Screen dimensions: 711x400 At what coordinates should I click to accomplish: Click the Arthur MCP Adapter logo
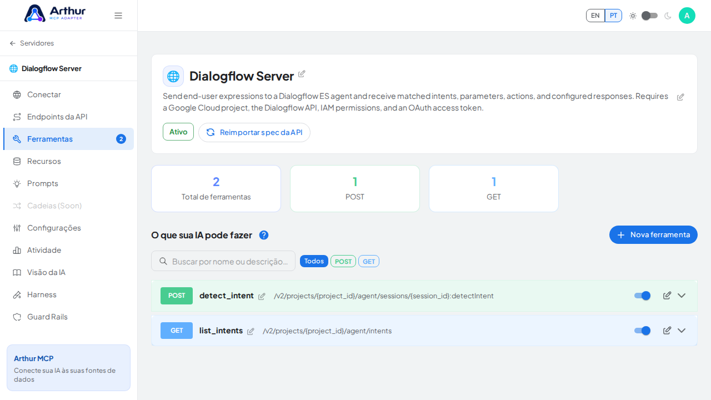pyautogui.click(x=55, y=13)
